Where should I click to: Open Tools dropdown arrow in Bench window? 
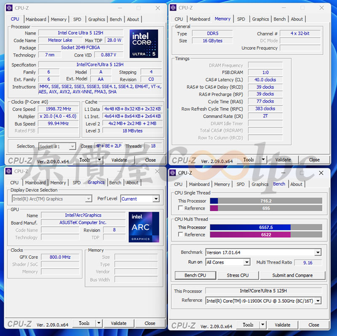(x=262, y=325)
